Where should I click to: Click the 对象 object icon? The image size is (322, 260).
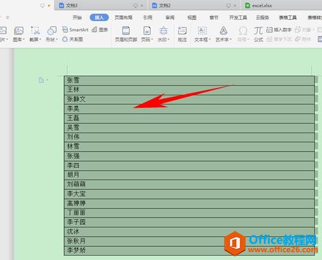coord(297,30)
